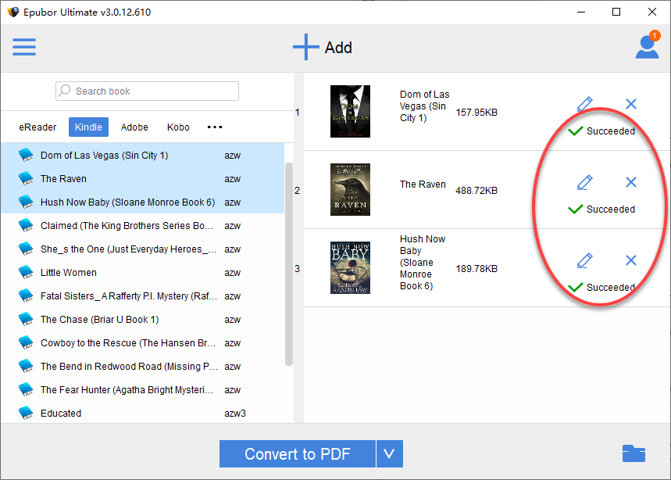Expand the output format dropdown arrow
Viewport: 671px width, 480px height.
click(x=390, y=454)
